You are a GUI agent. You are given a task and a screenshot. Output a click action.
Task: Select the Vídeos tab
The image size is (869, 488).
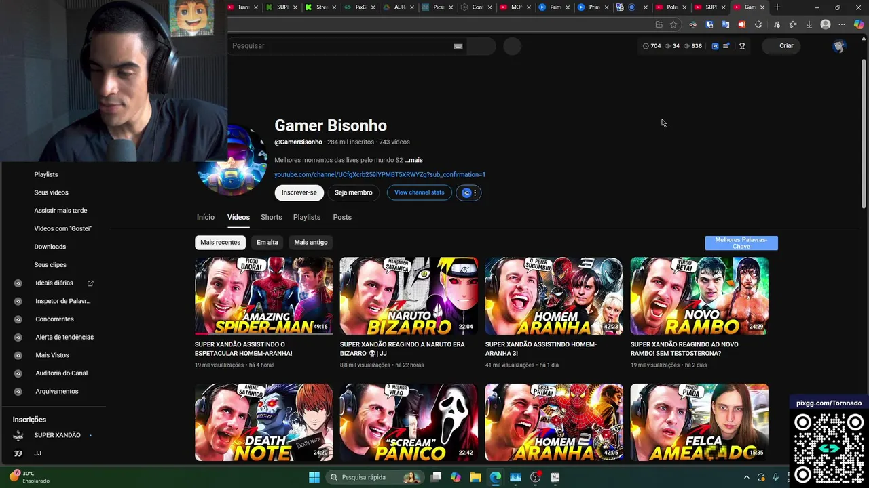[238, 217]
